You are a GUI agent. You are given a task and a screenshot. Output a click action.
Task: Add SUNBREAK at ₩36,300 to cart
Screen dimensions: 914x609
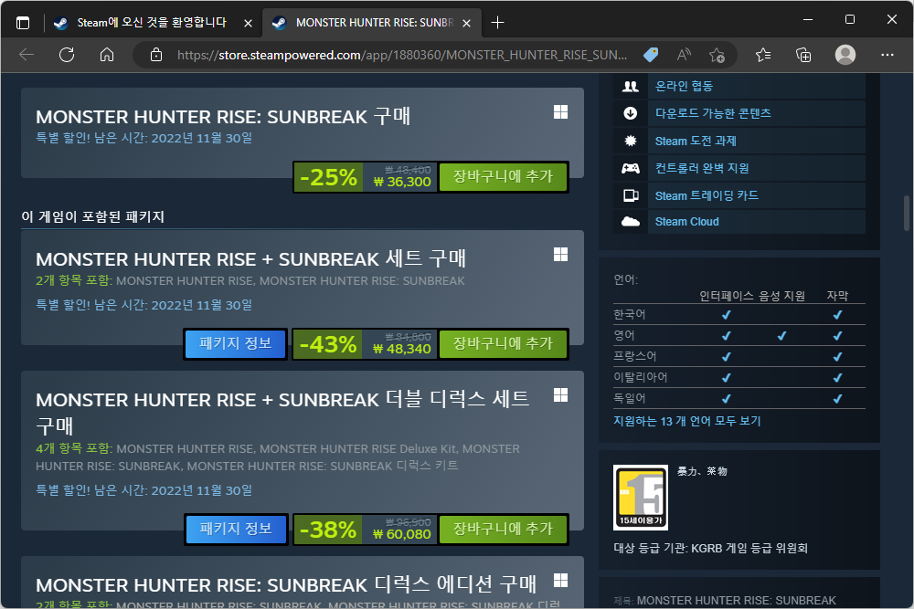coord(503,176)
